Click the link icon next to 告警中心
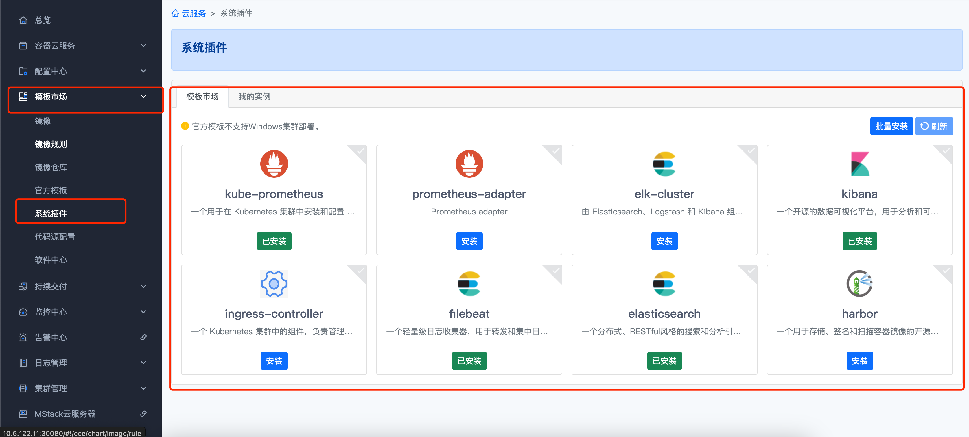 pyautogui.click(x=143, y=337)
